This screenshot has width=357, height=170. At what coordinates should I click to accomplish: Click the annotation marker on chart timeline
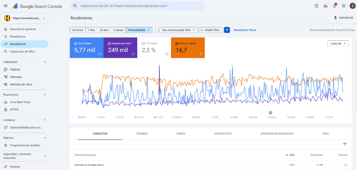pos(270,113)
